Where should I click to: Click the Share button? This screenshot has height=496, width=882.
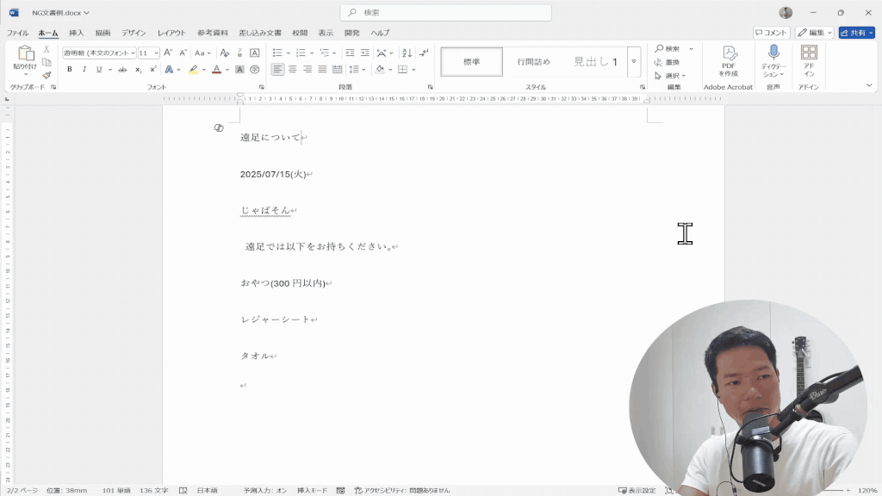857,33
